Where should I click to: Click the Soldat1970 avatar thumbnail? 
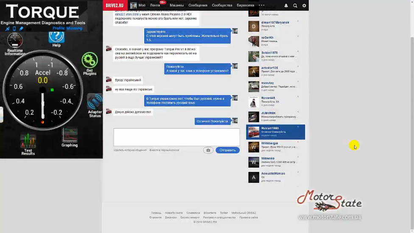(254, 56)
